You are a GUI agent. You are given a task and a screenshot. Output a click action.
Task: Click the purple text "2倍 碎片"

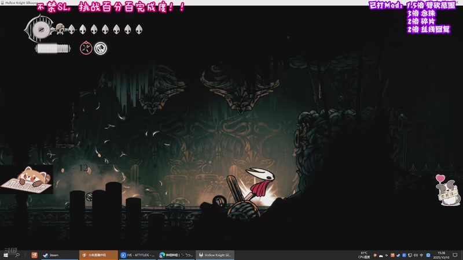point(421,21)
